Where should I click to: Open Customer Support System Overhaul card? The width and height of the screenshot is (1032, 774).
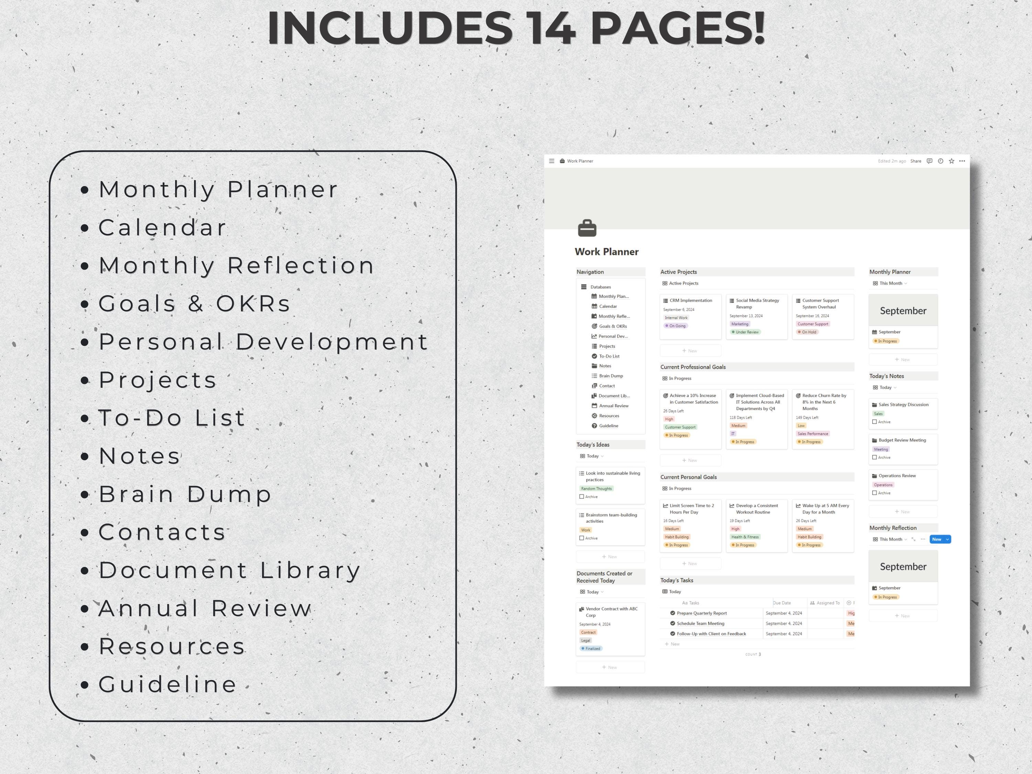coord(823,316)
